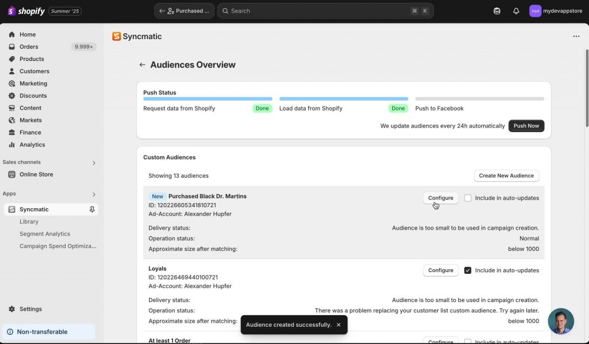589x344 pixels.
Task: Click the Content icon in sidebar
Action: click(12, 108)
